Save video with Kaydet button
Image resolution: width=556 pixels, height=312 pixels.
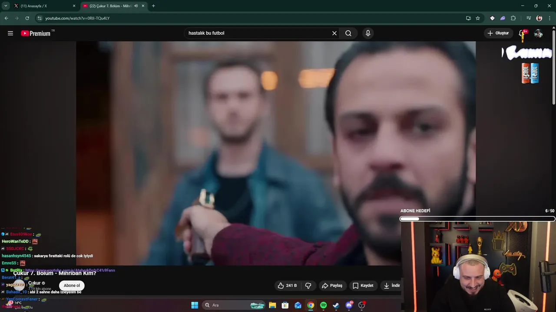pyautogui.click(x=363, y=286)
